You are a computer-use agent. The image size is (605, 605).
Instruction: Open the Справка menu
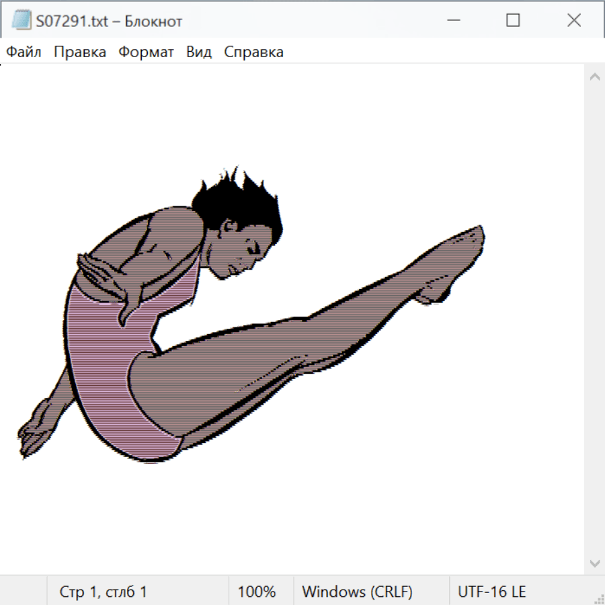253,52
